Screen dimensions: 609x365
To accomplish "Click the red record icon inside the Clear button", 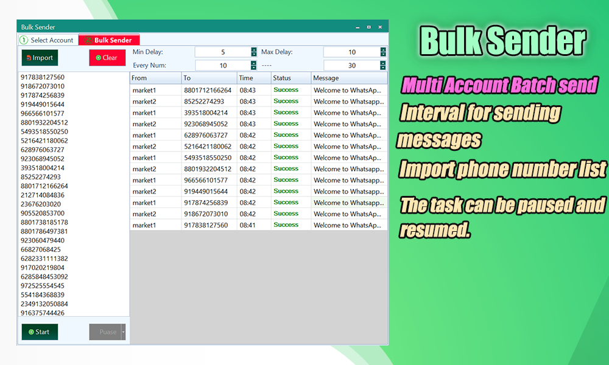I will tap(98, 58).
